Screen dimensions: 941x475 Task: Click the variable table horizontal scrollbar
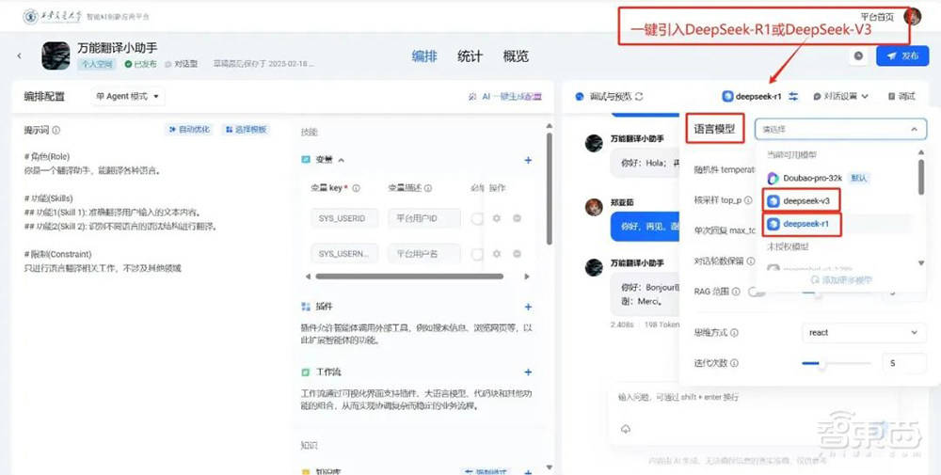pos(409,277)
